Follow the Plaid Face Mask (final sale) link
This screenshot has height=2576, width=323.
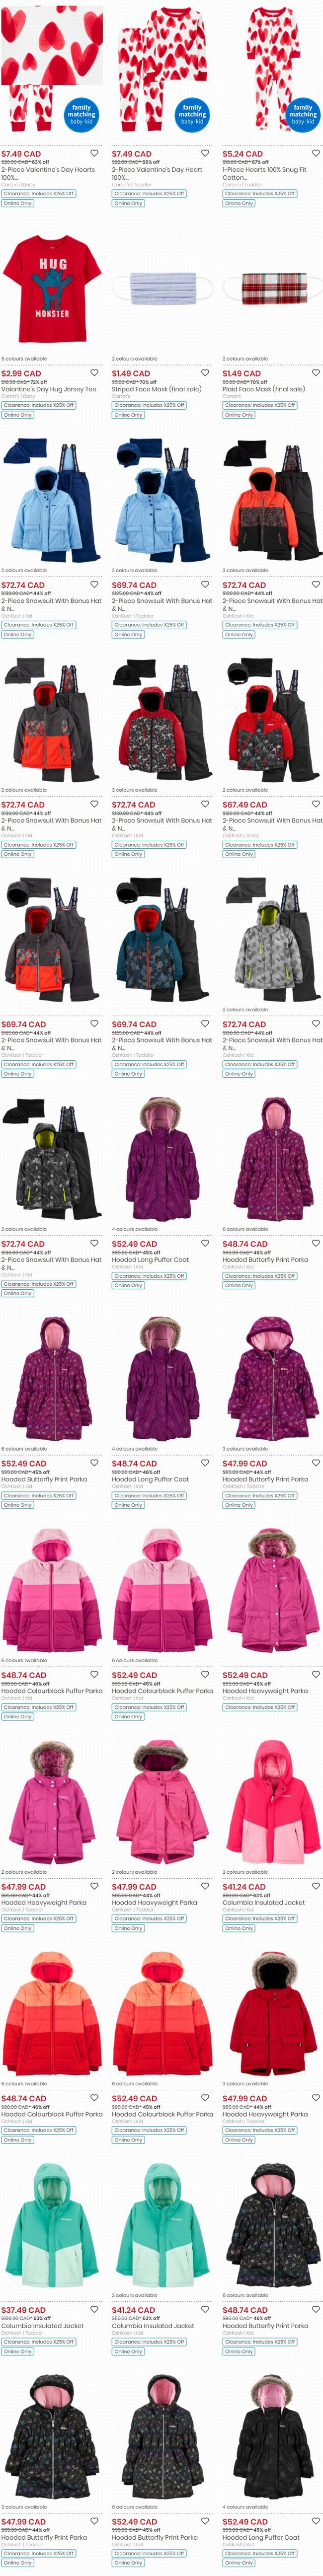pos(264,390)
